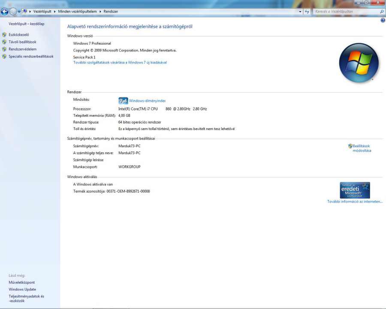Screen dimensions: 386x309
Task: Open the link about Windows 7 új kiadásával
Action: pos(120,63)
